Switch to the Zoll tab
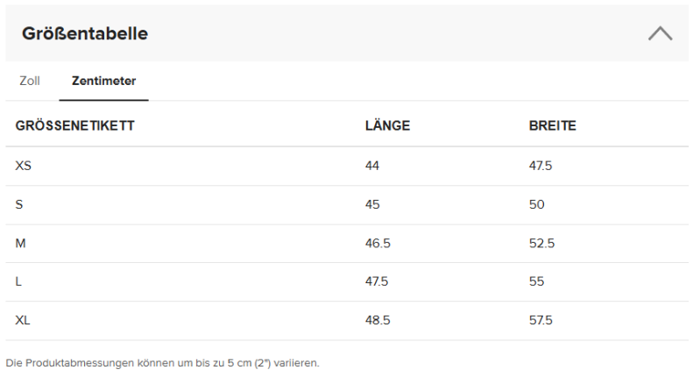Screen dimensions: 700x377 coord(30,81)
